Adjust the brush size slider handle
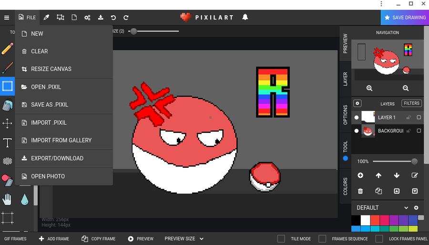The width and height of the screenshot is (429, 245). tap(133, 31)
